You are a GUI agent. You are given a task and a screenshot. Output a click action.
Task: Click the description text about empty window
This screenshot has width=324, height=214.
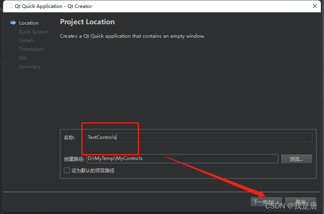click(132, 36)
